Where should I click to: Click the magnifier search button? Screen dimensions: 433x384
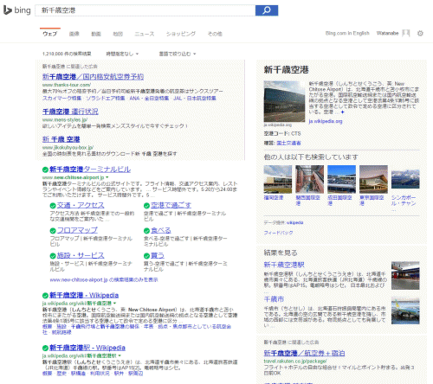pos(266,10)
